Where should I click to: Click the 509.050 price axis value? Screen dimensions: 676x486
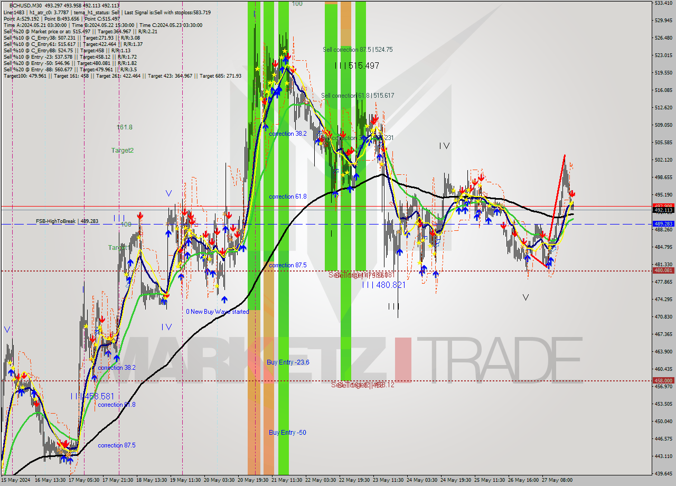click(x=663, y=125)
